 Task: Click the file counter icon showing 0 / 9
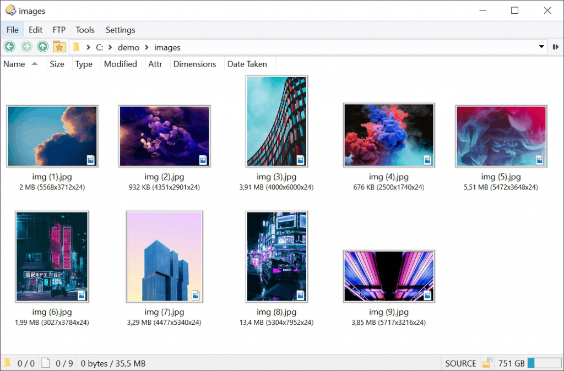(45, 363)
